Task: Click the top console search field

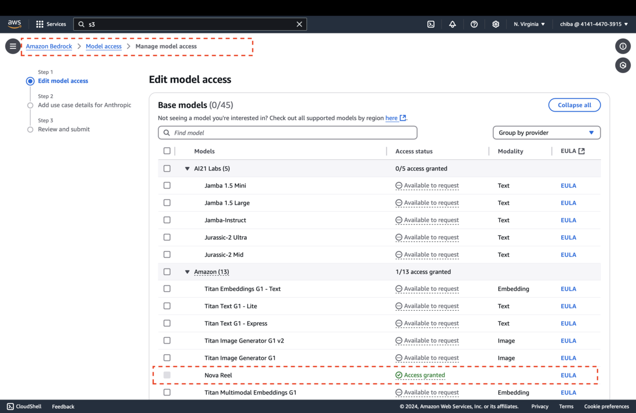Action: tap(190, 24)
